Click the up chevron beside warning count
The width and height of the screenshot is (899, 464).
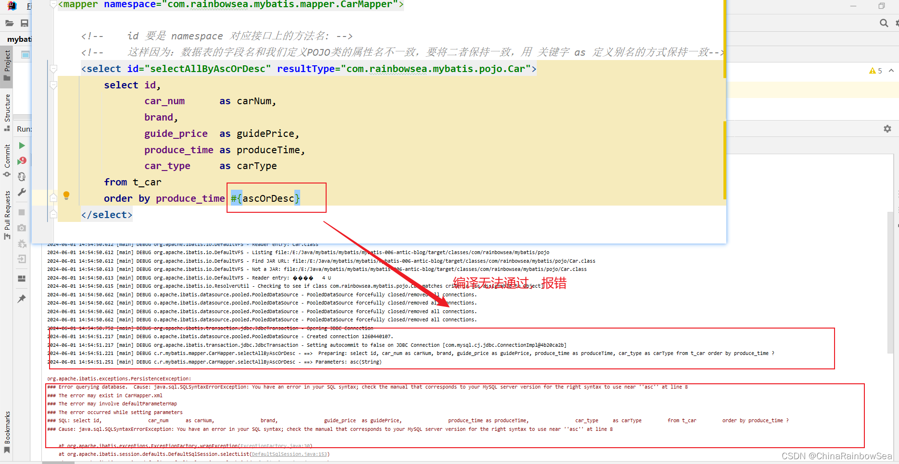coord(891,71)
